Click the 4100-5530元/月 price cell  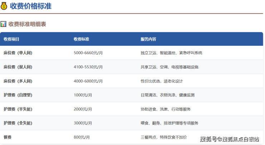click(88, 67)
